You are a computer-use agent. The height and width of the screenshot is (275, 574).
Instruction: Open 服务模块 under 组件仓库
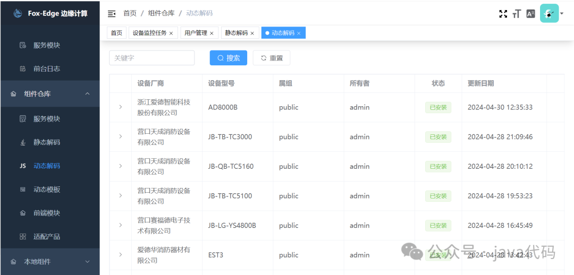pos(50,119)
